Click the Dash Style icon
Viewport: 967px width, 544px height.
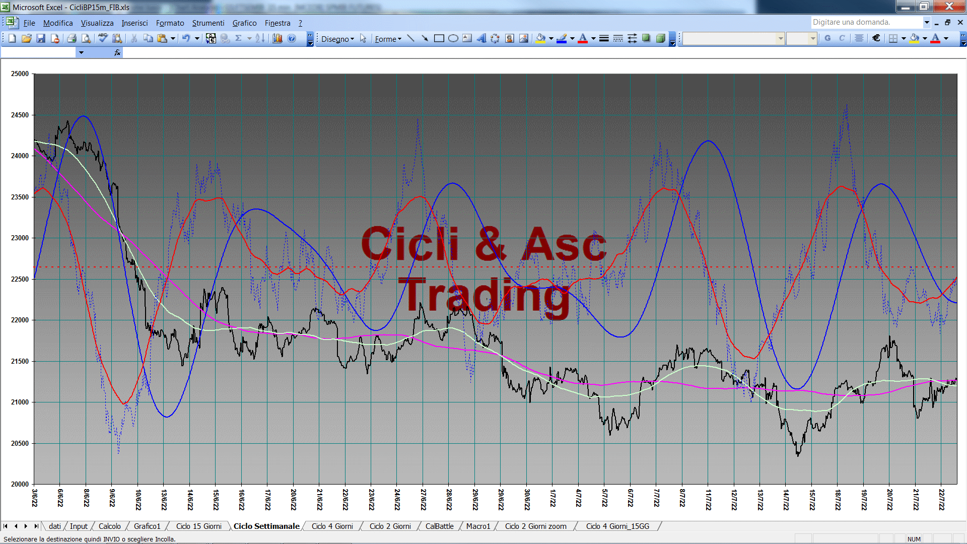click(x=618, y=38)
